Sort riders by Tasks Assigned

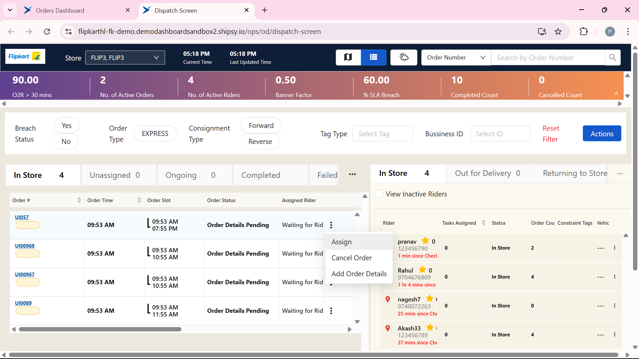(x=484, y=223)
